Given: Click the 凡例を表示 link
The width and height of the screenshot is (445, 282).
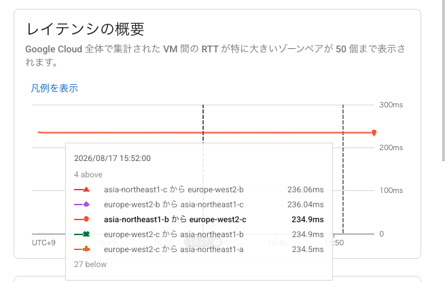Looking at the screenshot, I should coord(54,88).
